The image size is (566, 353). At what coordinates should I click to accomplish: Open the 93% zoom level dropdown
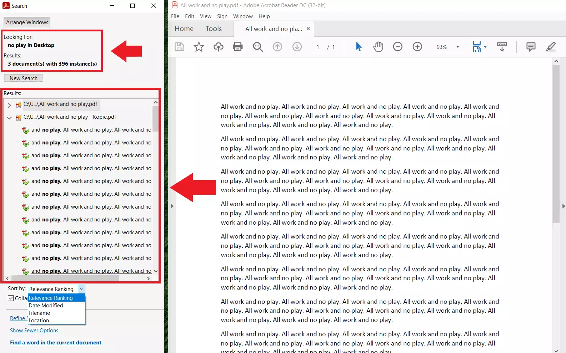tap(457, 47)
